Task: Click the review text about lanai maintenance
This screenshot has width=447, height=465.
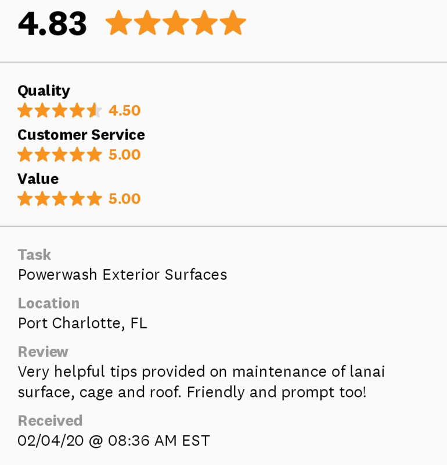Action: tap(201, 381)
